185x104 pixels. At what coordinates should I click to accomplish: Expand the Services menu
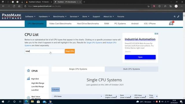74,16
